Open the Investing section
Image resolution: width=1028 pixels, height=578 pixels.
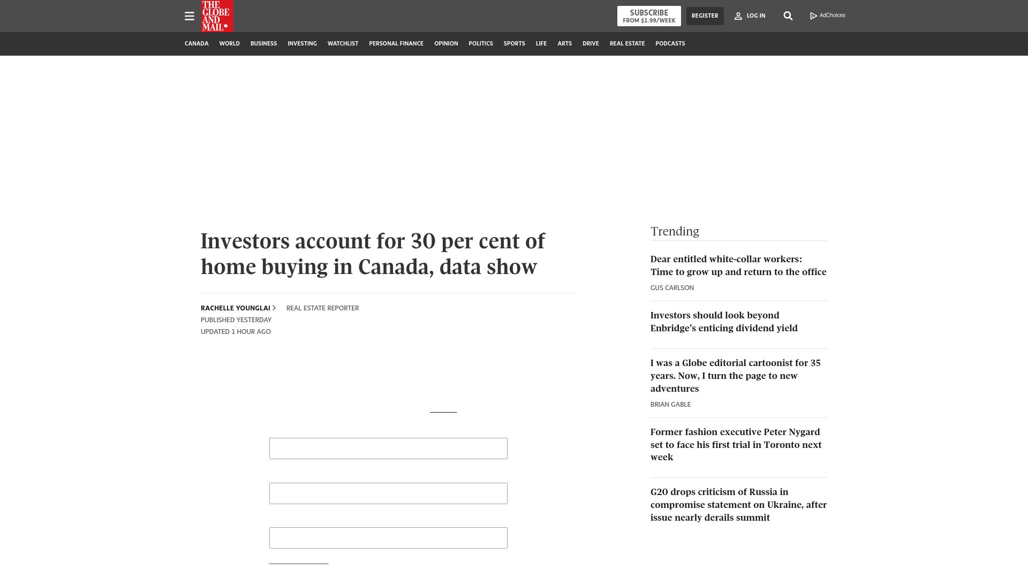click(302, 43)
